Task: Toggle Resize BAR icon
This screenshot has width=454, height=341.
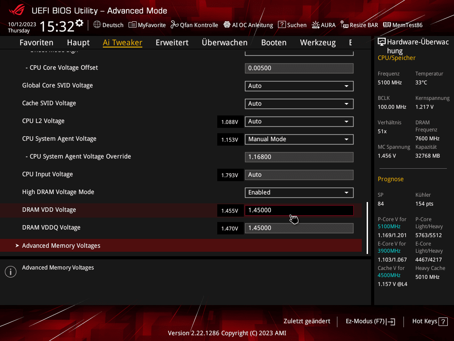Action: 344,25
